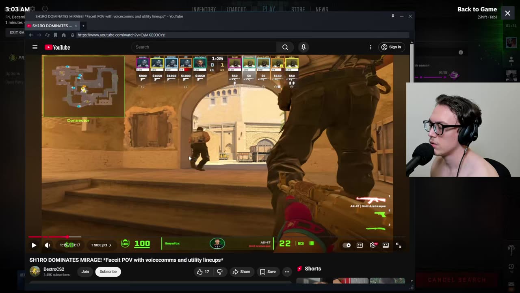The width and height of the screenshot is (520, 293).
Task: Go back in the overlay browser
Action: (31, 35)
